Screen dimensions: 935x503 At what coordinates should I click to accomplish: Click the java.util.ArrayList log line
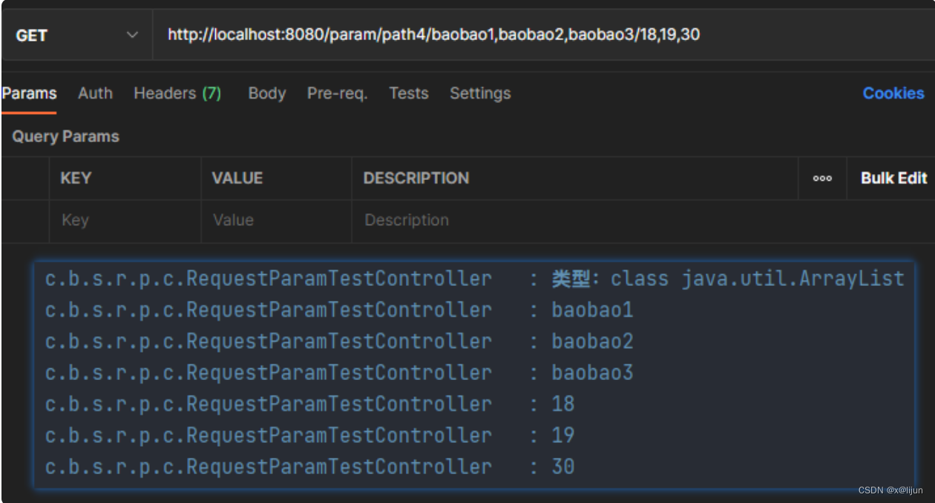tap(475, 279)
